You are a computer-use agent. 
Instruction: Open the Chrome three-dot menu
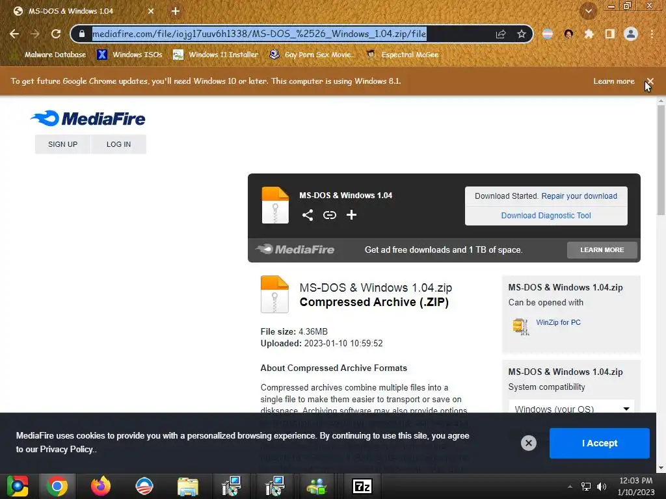click(652, 34)
